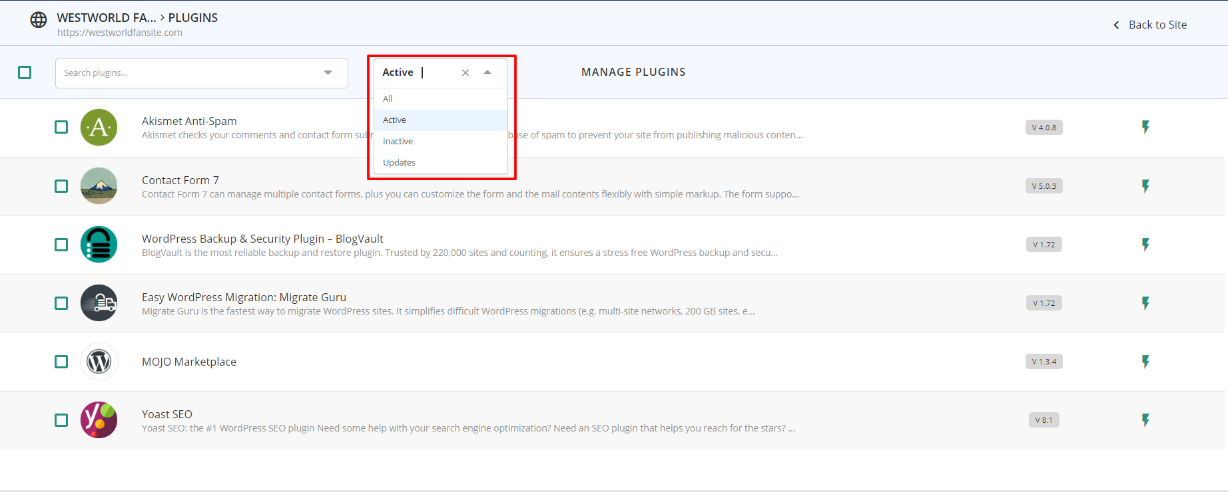Click the MOJO Marketplace plugin title
The width and height of the screenshot is (1228, 492).
(x=189, y=362)
